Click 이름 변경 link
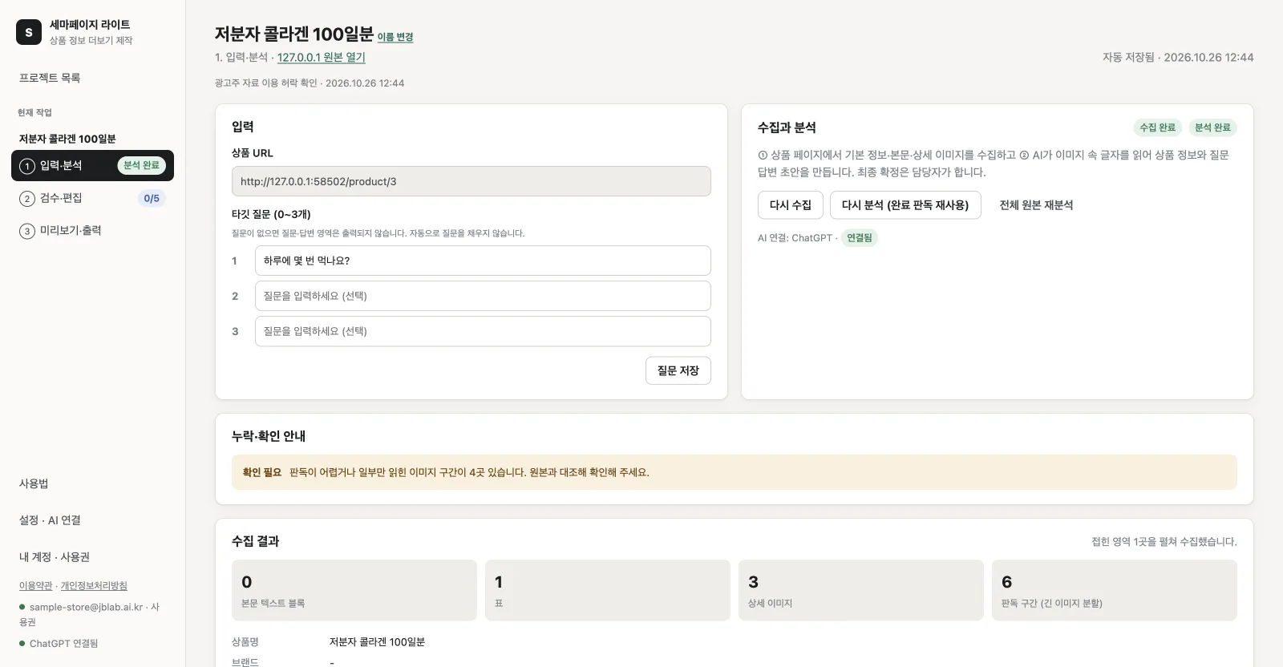The image size is (1283, 667). 395,37
